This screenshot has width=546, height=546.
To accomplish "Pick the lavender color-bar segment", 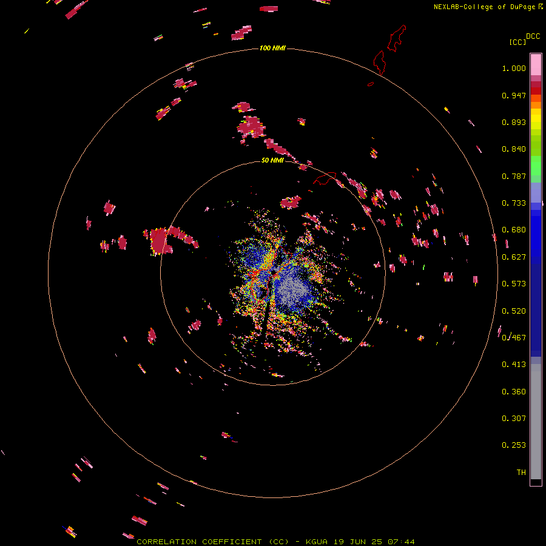I will 536,192.
